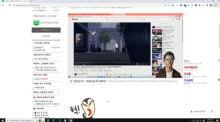Open the Chrome profile avatar

pos(211,5)
